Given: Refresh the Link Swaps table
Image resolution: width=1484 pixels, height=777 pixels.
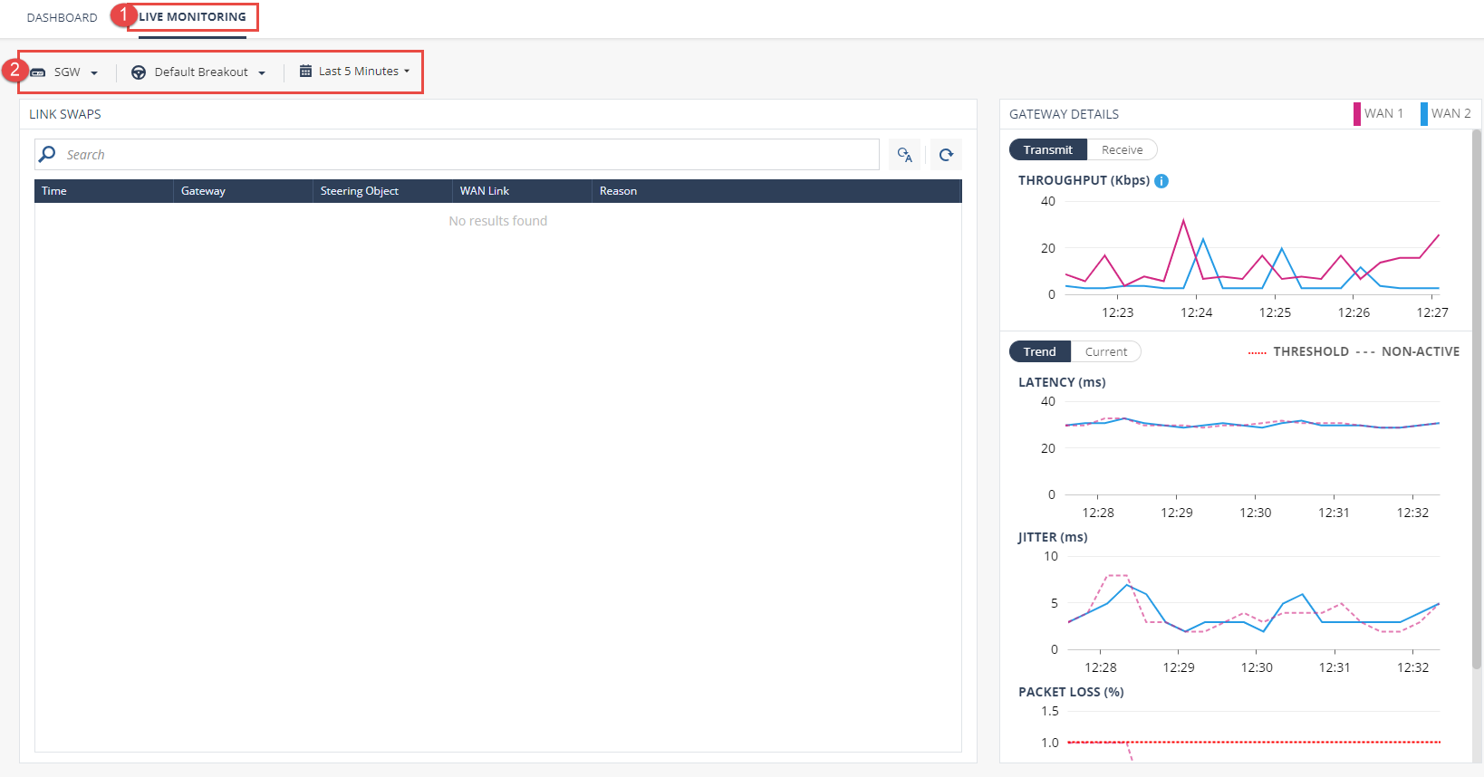Looking at the screenshot, I should tap(946, 155).
